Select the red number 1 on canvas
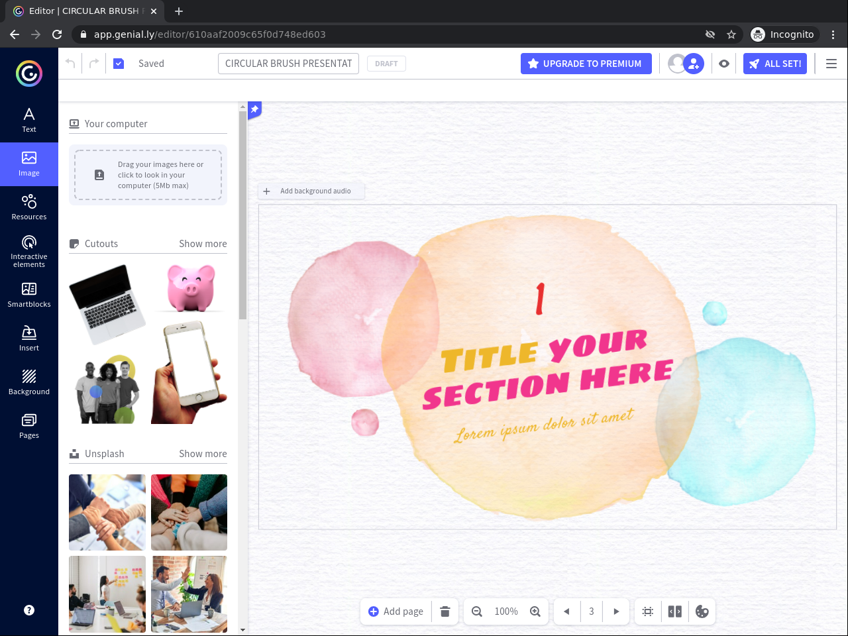Screen dimensions: 848x636 click(x=540, y=298)
